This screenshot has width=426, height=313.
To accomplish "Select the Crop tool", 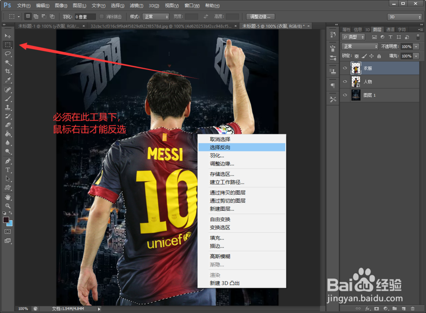I will (8, 72).
